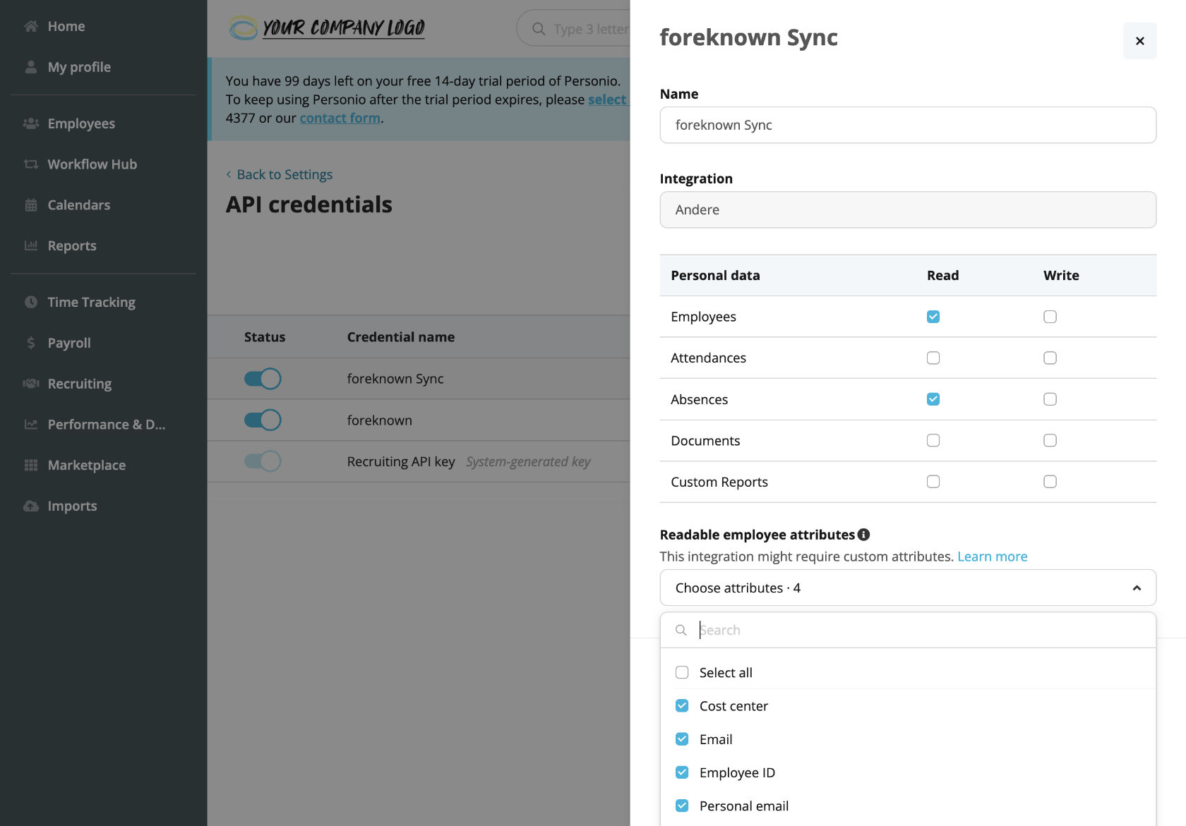Open Recruiting section
This screenshot has width=1186, height=826.
coord(80,384)
